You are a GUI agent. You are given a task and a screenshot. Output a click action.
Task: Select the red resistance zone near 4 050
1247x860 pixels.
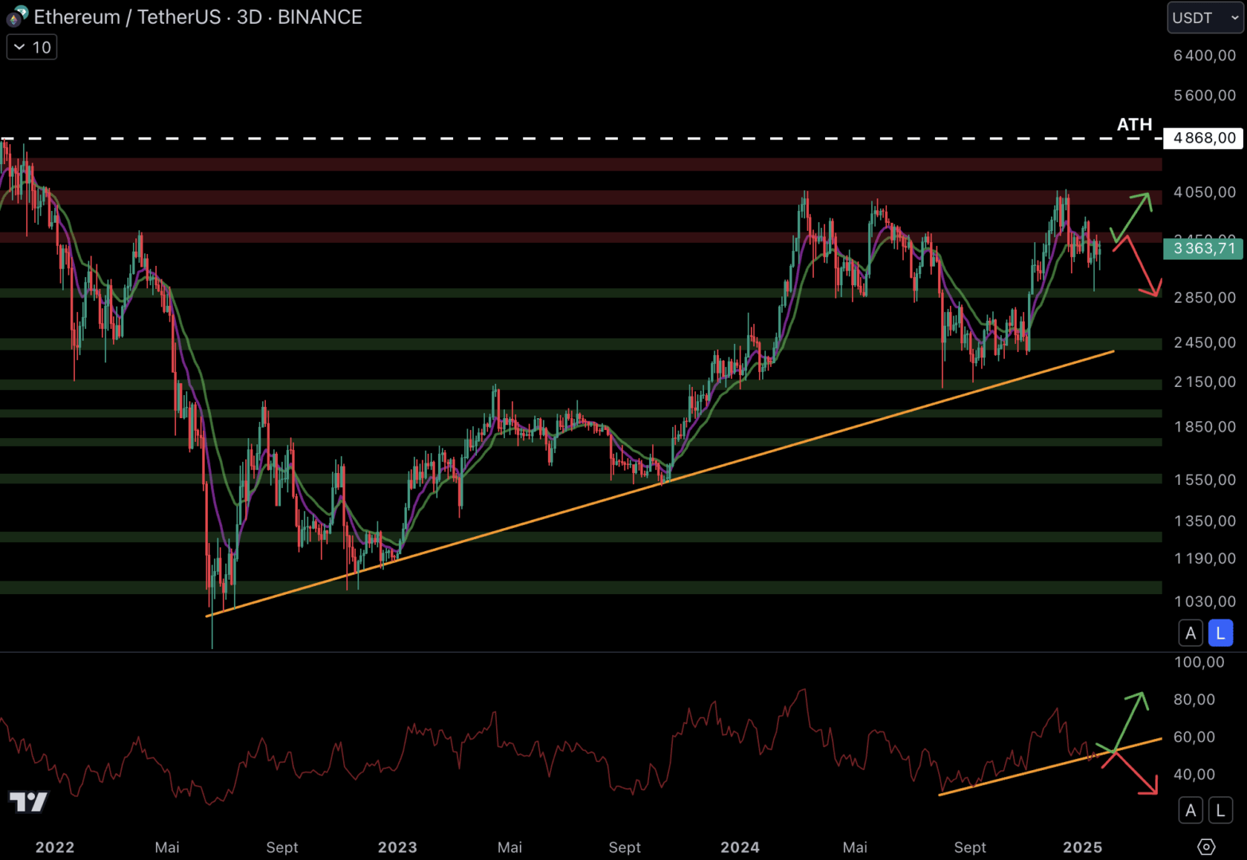[557, 197]
